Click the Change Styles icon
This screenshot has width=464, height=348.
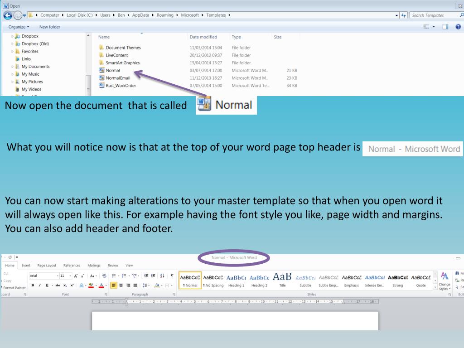[x=444, y=281]
